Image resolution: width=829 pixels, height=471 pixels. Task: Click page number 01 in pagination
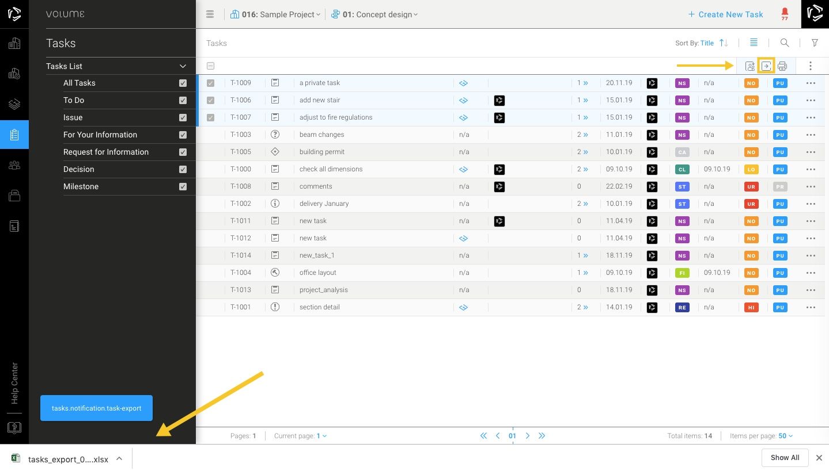click(512, 436)
